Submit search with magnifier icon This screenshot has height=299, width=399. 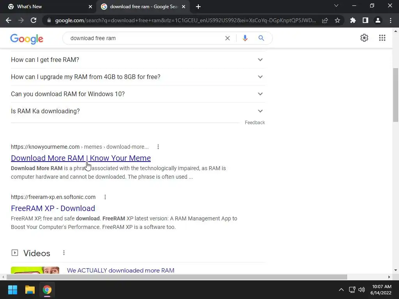click(261, 38)
